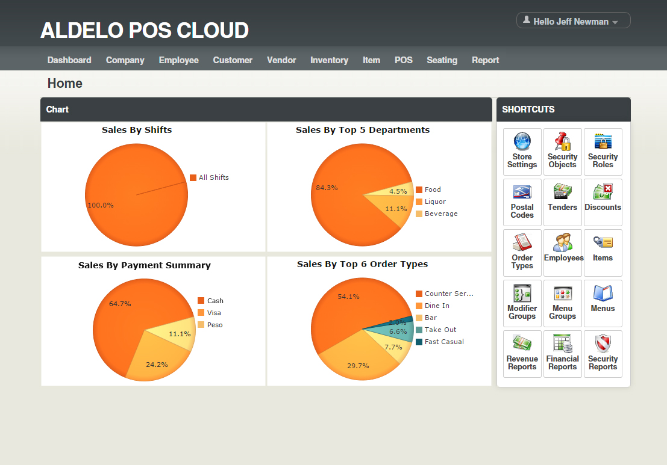The image size is (667, 465).
Task: Click the Peso legend color swatch
Action: (201, 324)
